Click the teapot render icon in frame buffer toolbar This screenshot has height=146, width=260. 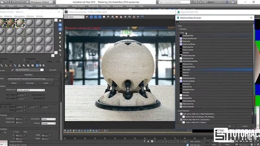point(138,17)
